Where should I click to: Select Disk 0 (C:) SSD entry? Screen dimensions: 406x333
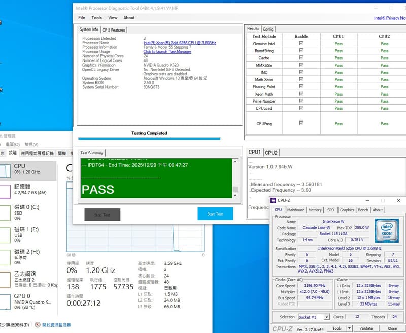click(x=28, y=213)
